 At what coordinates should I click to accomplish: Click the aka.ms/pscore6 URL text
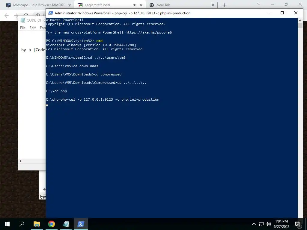(x=149, y=32)
